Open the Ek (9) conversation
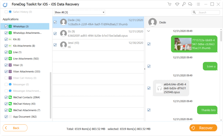This screenshot has width=223, height=136. pos(98,34)
